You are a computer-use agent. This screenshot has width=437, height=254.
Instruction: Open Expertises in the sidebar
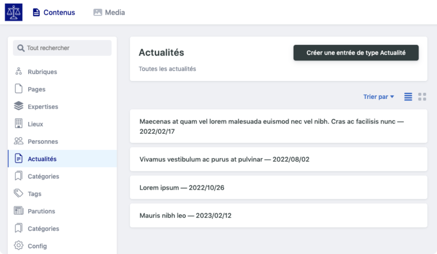(62, 107)
